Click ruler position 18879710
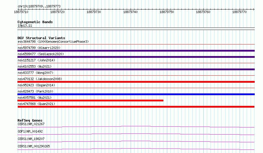This screenshot has height=153, width=263. [21, 12]
